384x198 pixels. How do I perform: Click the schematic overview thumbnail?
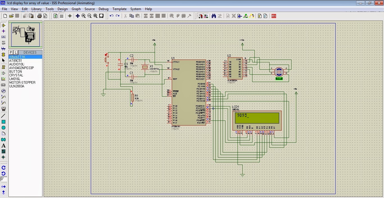click(x=25, y=34)
